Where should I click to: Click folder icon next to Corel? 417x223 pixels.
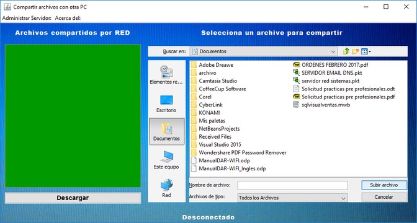[x=194, y=97]
